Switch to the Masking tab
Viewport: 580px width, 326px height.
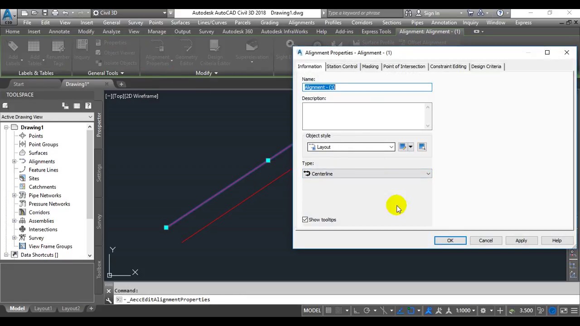370,66
